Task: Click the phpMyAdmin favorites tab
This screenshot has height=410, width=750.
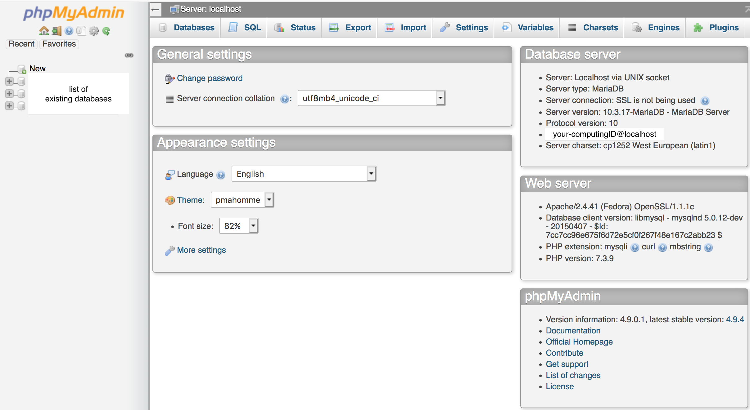Action: click(x=59, y=44)
